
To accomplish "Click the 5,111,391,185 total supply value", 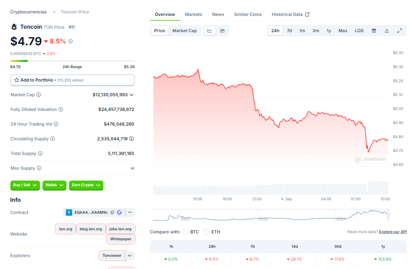I will click(121, 153).
